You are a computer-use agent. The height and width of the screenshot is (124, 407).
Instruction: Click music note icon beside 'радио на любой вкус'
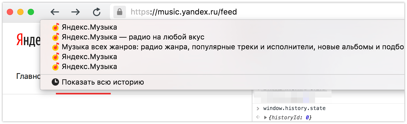click(x=56, y=37)
